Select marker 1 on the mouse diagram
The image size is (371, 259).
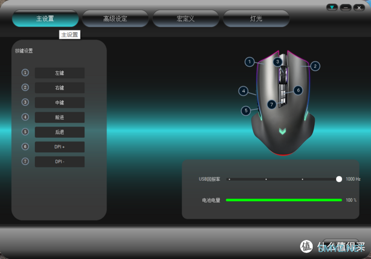tap(249, 62)
